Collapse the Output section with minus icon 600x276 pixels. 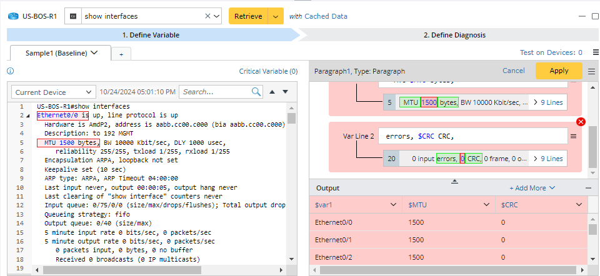click(x=588, y=188)
